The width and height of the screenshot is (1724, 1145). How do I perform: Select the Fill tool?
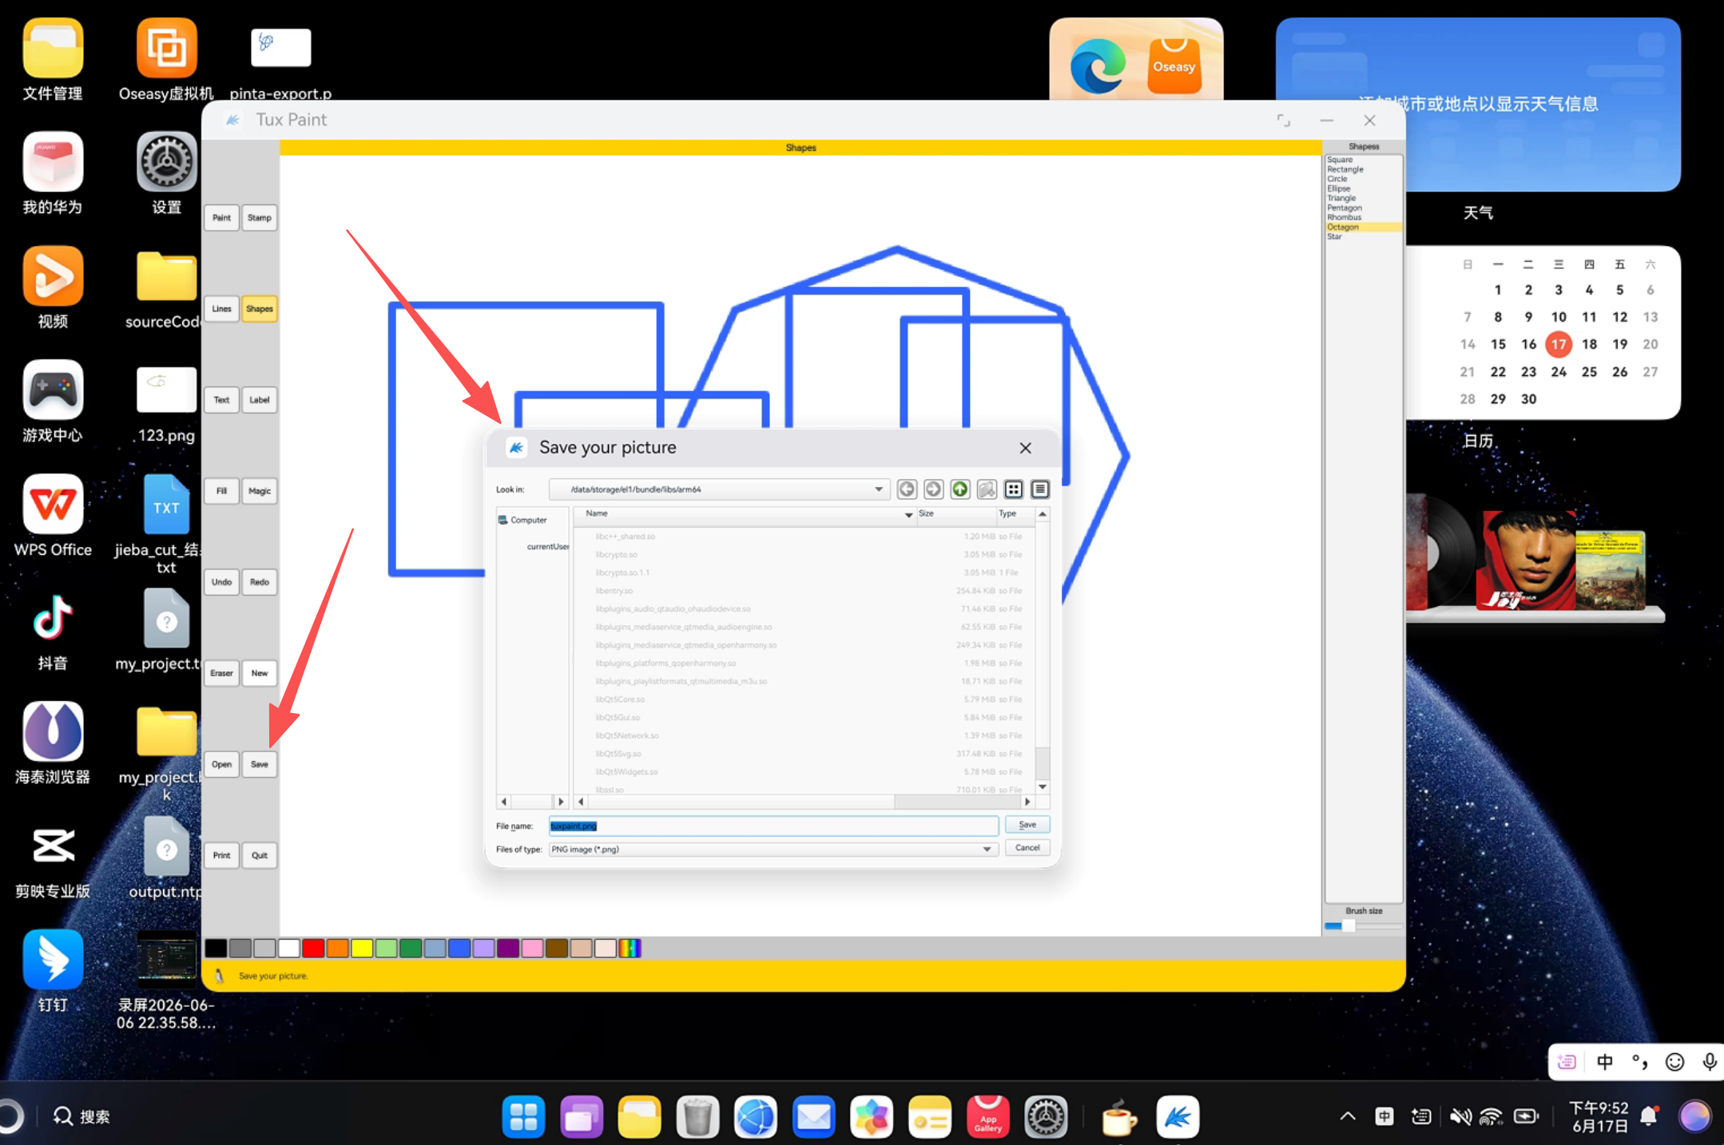tap(221, 491)
